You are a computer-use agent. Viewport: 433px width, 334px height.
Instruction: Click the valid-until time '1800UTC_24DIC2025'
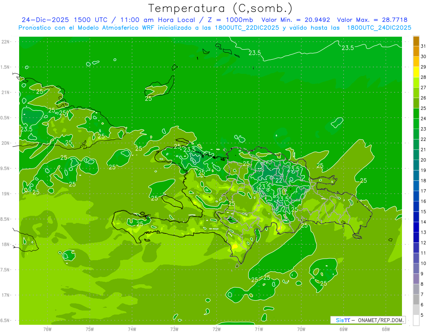pyautogui.click(x=379, y=28)
